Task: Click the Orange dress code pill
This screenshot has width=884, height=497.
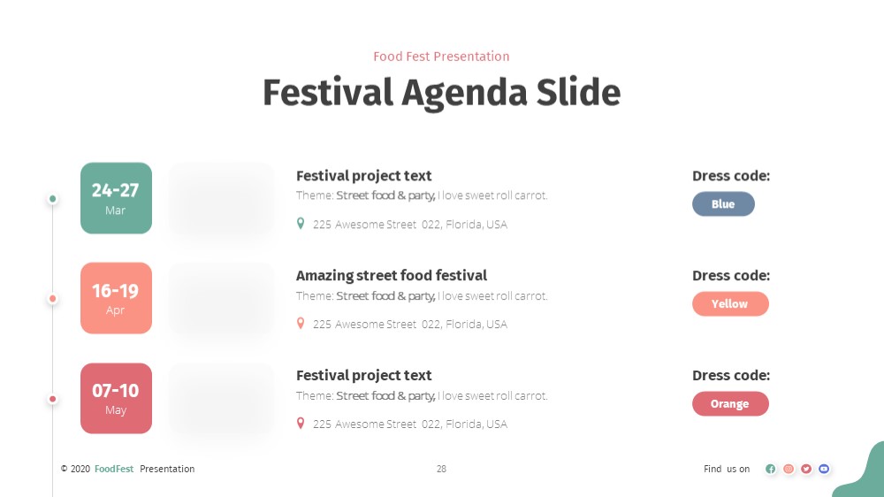Action: [x=730, y=403]
